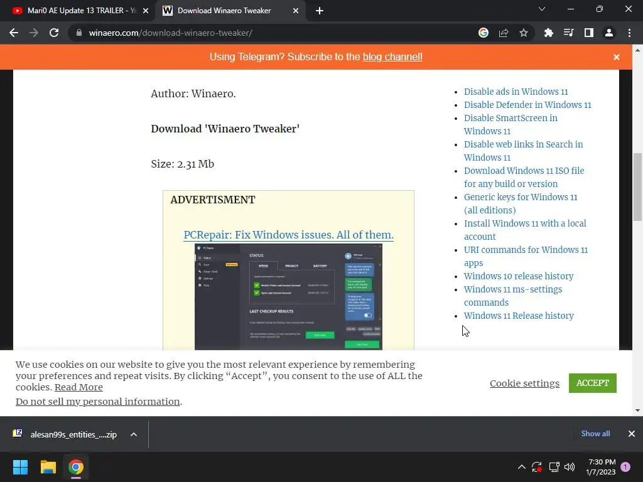Image resolution: width=643 pixels, height=482 pixels.
Task: Open the Windows Start menu
Action: coord(20,467)
